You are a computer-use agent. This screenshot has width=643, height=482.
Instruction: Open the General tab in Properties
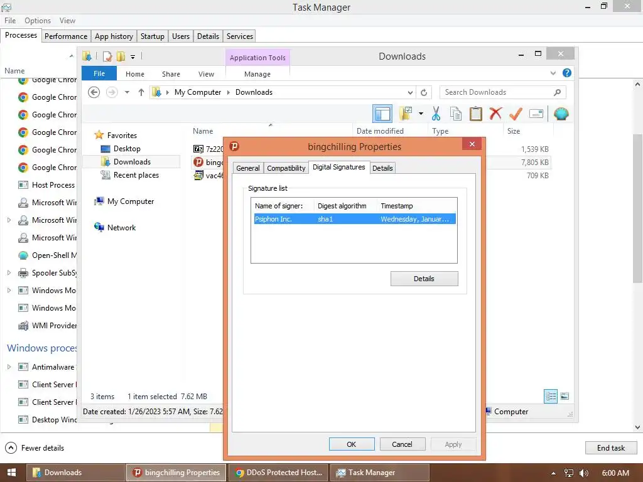pos(247,168)
